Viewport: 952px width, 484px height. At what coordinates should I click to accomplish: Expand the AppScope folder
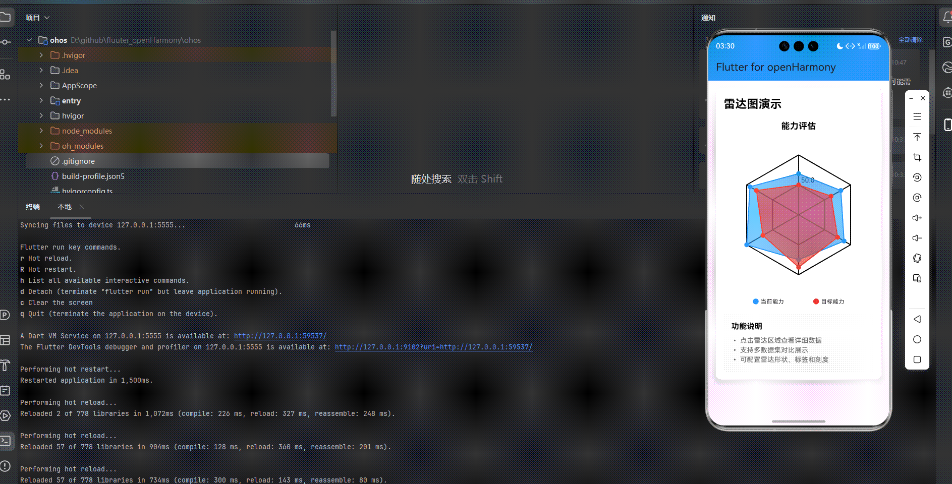coord(41,85)
